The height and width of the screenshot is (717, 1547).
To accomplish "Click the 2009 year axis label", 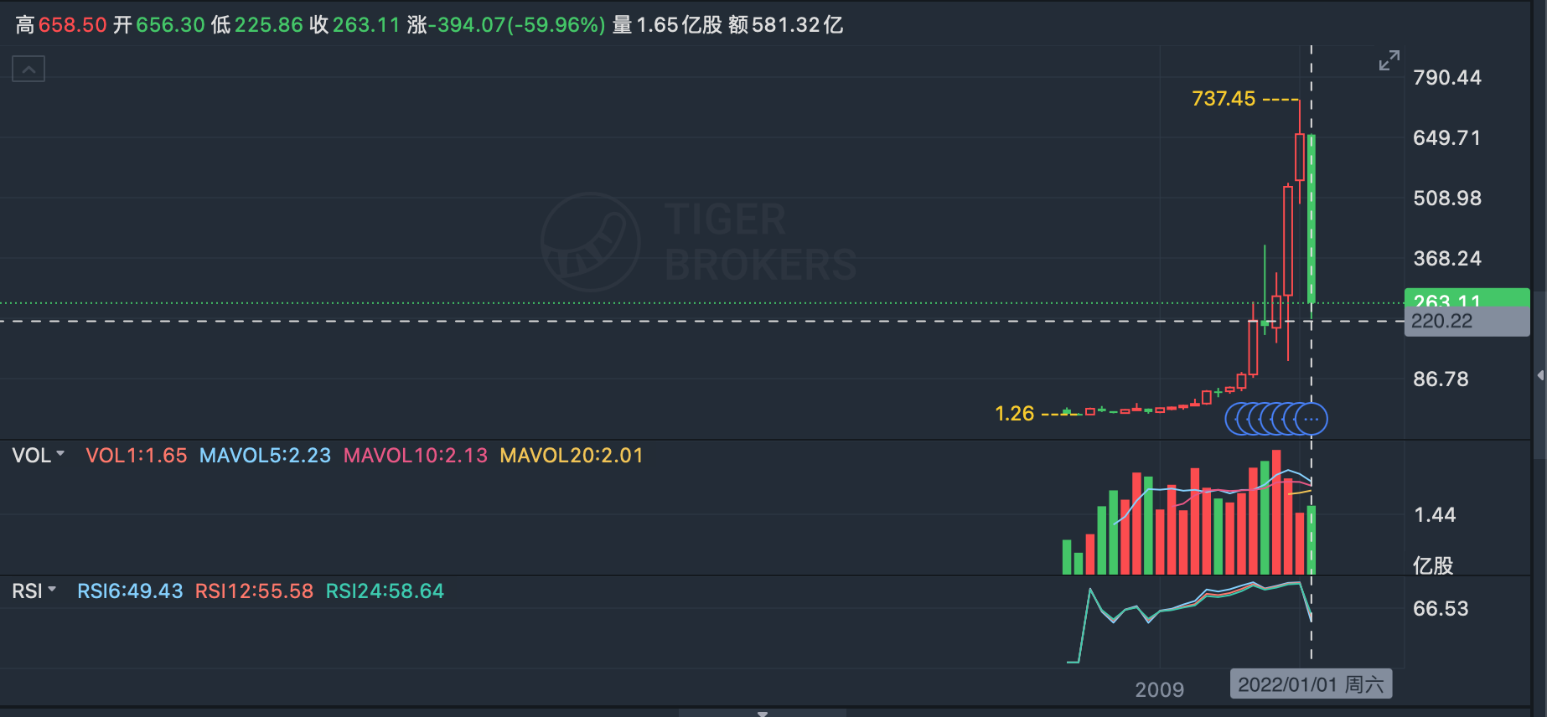I will pyautogui.click(x=1159, y=689).
